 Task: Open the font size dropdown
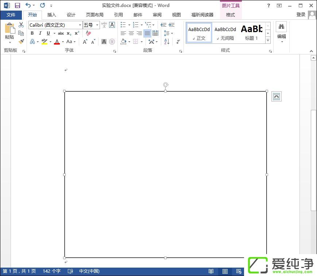97,25
